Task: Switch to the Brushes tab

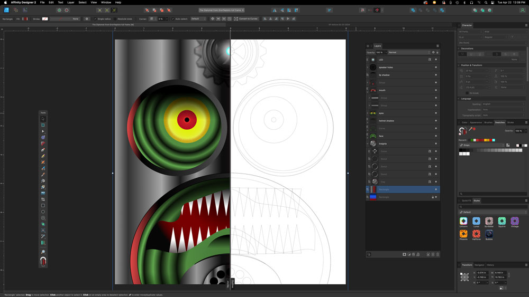Action: [x=488, y=122]
